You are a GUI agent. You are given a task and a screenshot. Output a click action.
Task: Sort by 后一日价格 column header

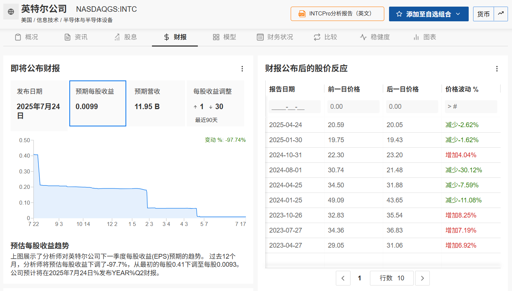click(403, 89)
